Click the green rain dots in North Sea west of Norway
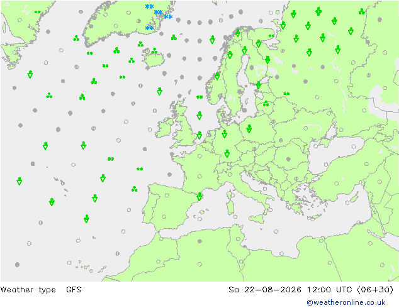The width and height of the screenshot is (399, 308). point(199,97)
